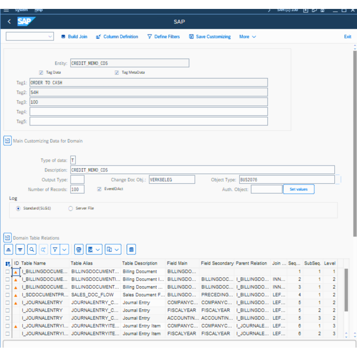Click the sort ascending toolbar icon
The width and height of the screenshot is (357, 357).
click(8, 249)
